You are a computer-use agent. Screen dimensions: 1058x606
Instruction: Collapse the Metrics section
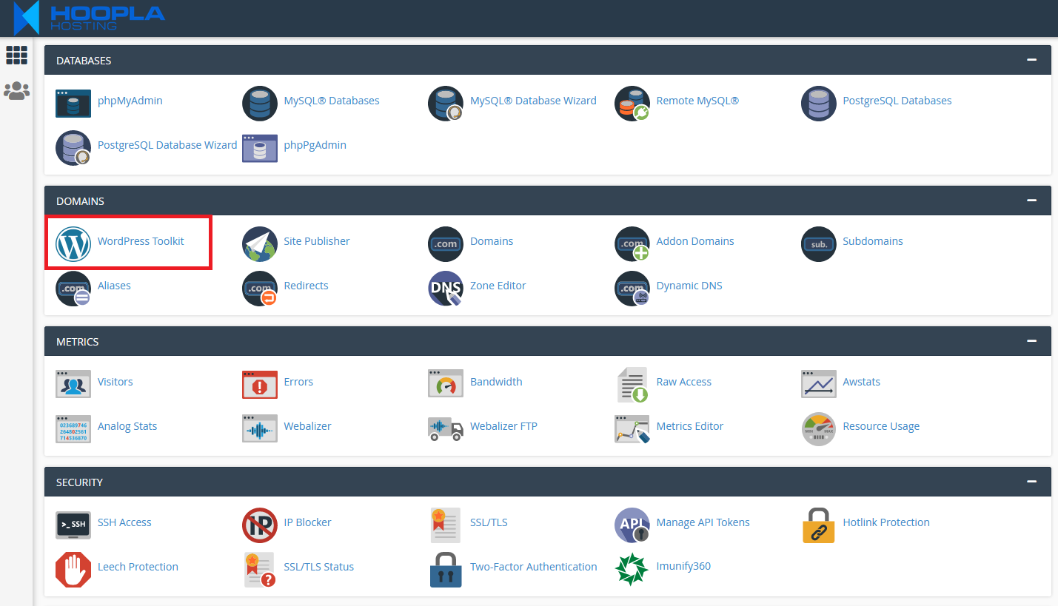(1031, 341)
